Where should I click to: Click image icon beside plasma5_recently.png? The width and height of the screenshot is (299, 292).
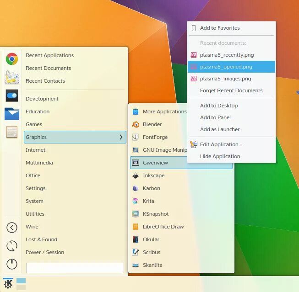[194, 55]
